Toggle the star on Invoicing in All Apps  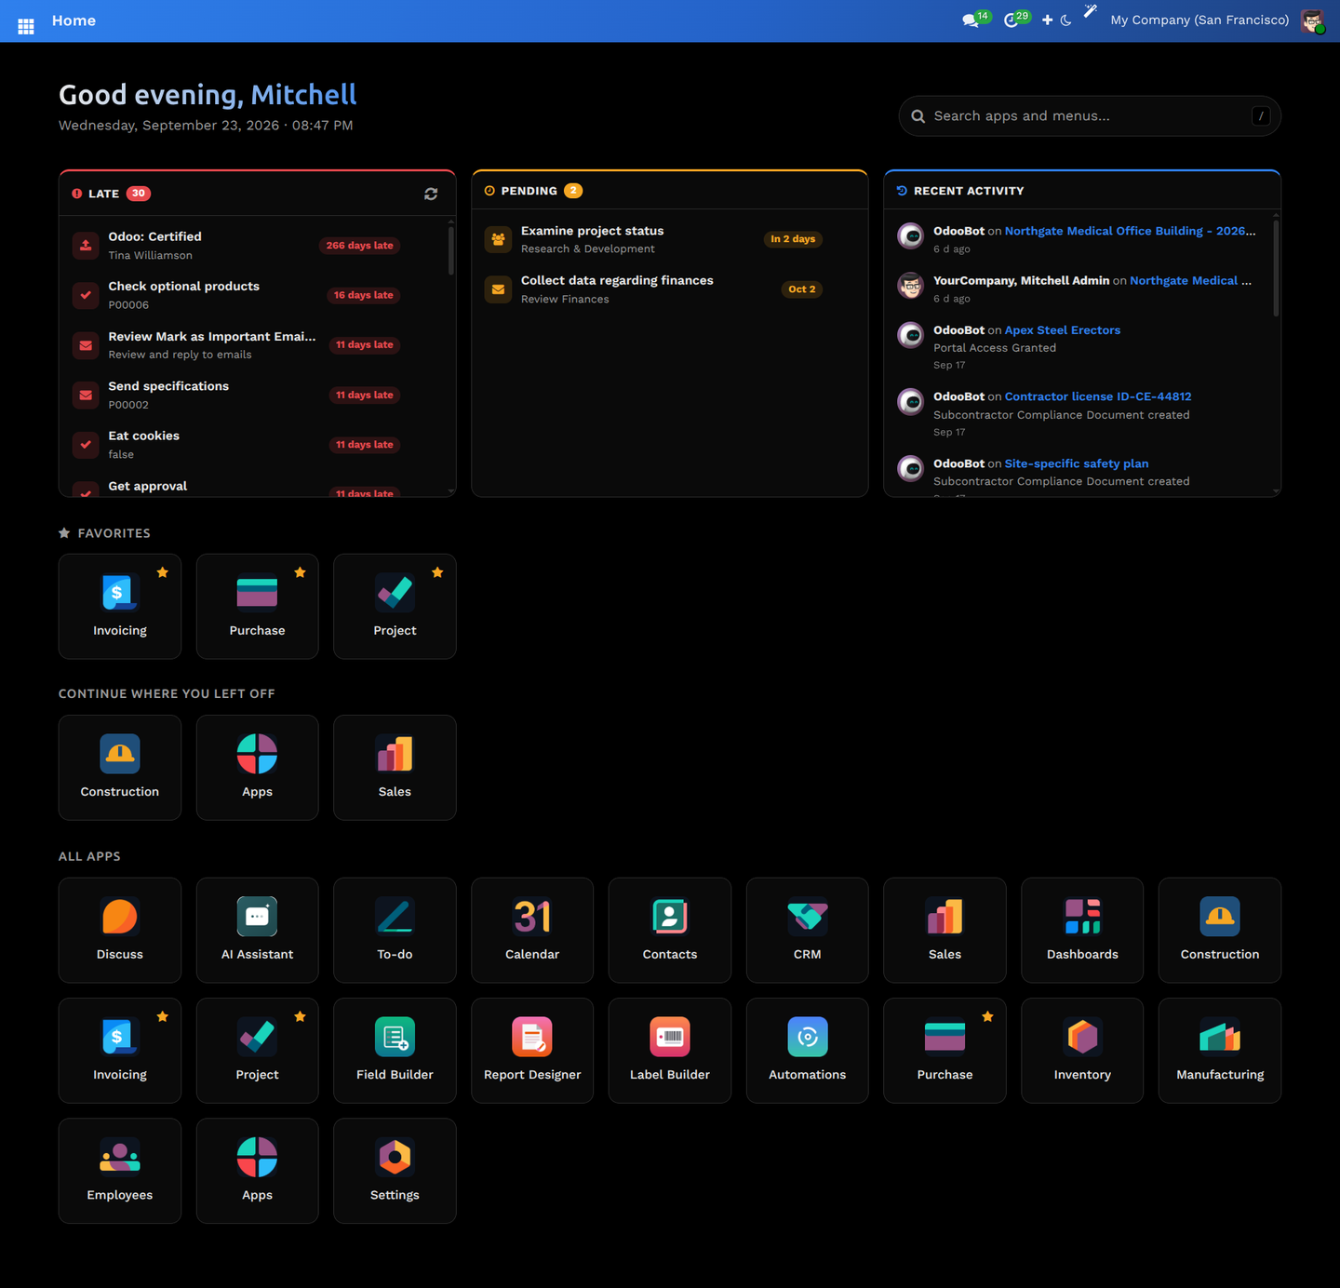163,1016
